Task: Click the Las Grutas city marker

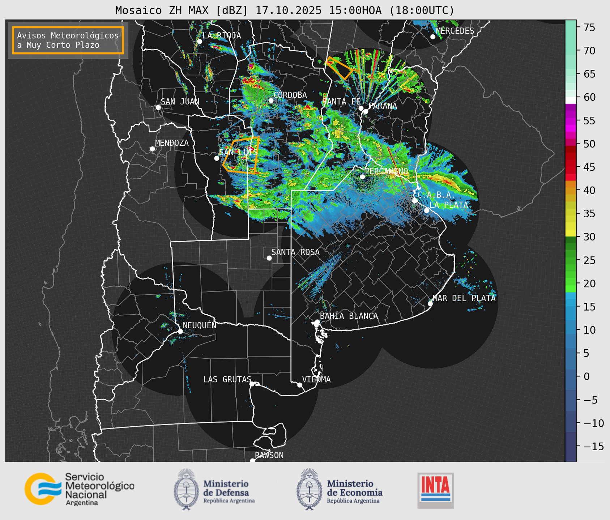Action: pyautogui.click(x=252, y=384)
